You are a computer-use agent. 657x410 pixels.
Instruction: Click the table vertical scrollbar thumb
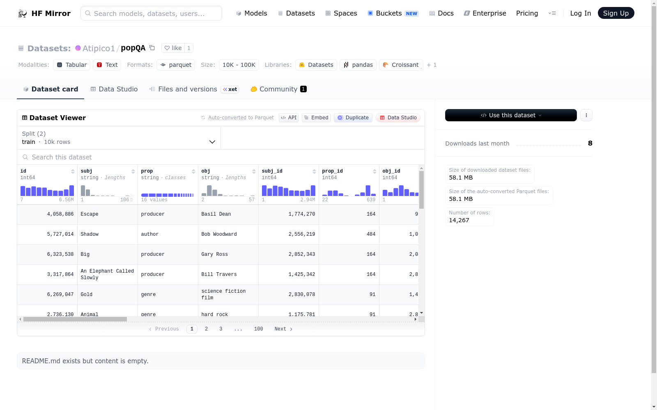pyautogui.click(x=421, y=189)
